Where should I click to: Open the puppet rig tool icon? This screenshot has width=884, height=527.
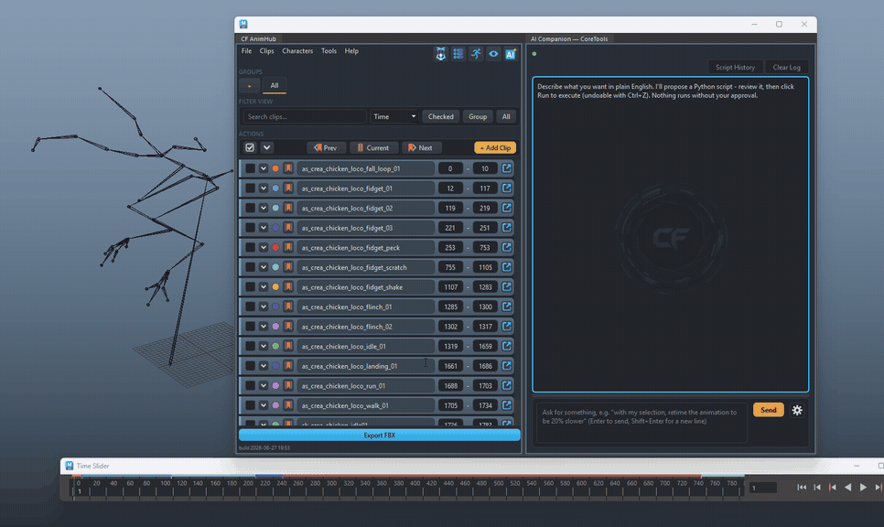tap(441, 54)
